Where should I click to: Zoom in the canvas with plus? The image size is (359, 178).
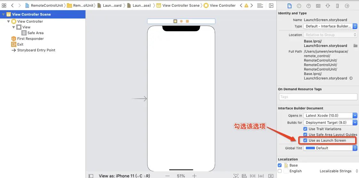195,176
